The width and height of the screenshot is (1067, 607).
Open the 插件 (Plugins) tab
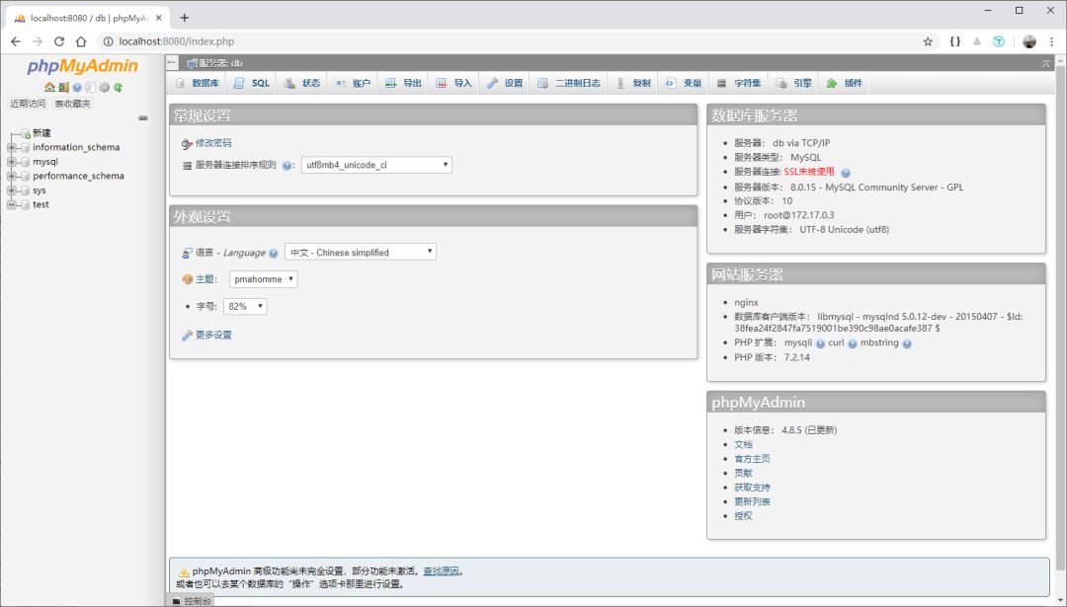[845, 83]
